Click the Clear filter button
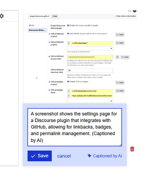This screenshot has height=171, width=162. coord(55,16)
